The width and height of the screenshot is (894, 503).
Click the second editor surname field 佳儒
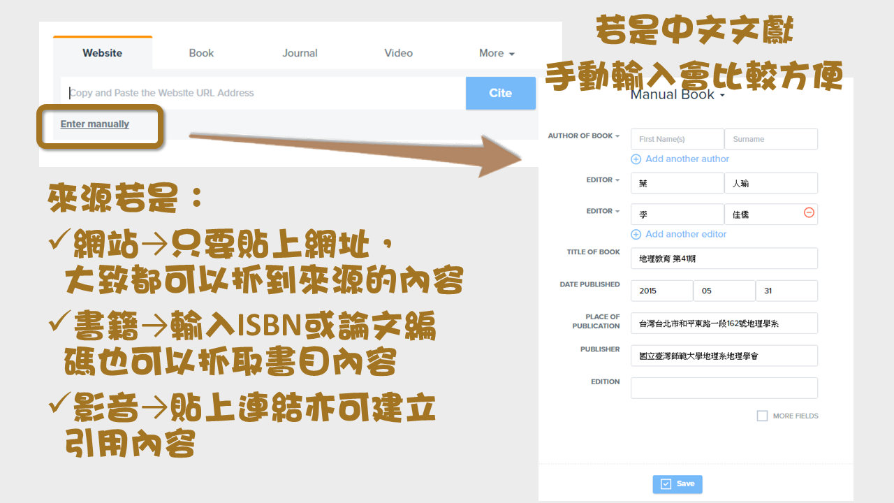771,214
